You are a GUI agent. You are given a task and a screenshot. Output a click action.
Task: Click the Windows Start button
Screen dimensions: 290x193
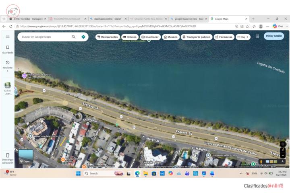78,173
